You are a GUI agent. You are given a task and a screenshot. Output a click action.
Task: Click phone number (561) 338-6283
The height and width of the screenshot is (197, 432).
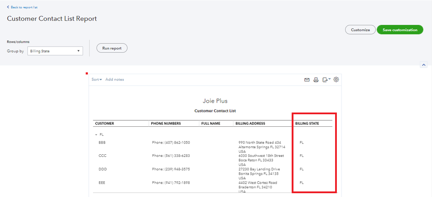tap(171, 156)
